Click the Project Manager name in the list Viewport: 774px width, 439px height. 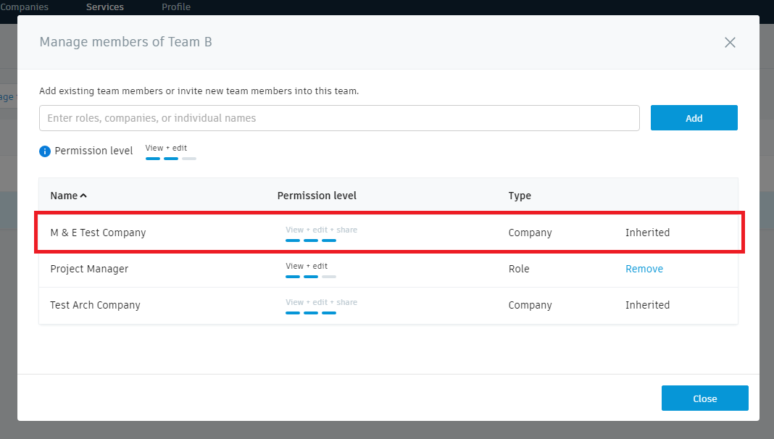point(89,269)
